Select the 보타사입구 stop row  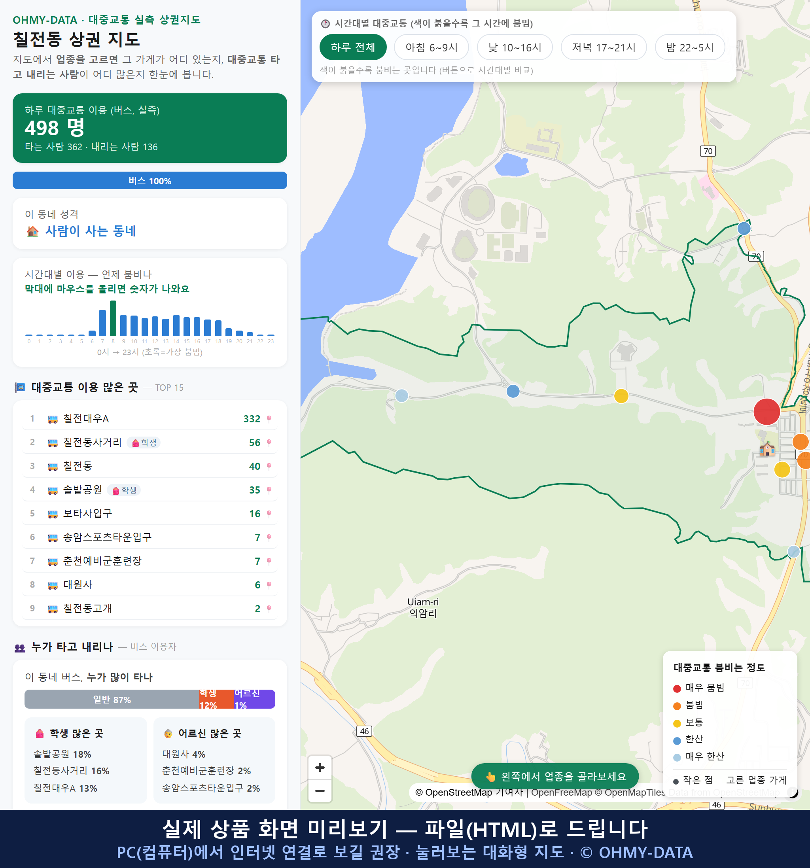pos(150,513)
